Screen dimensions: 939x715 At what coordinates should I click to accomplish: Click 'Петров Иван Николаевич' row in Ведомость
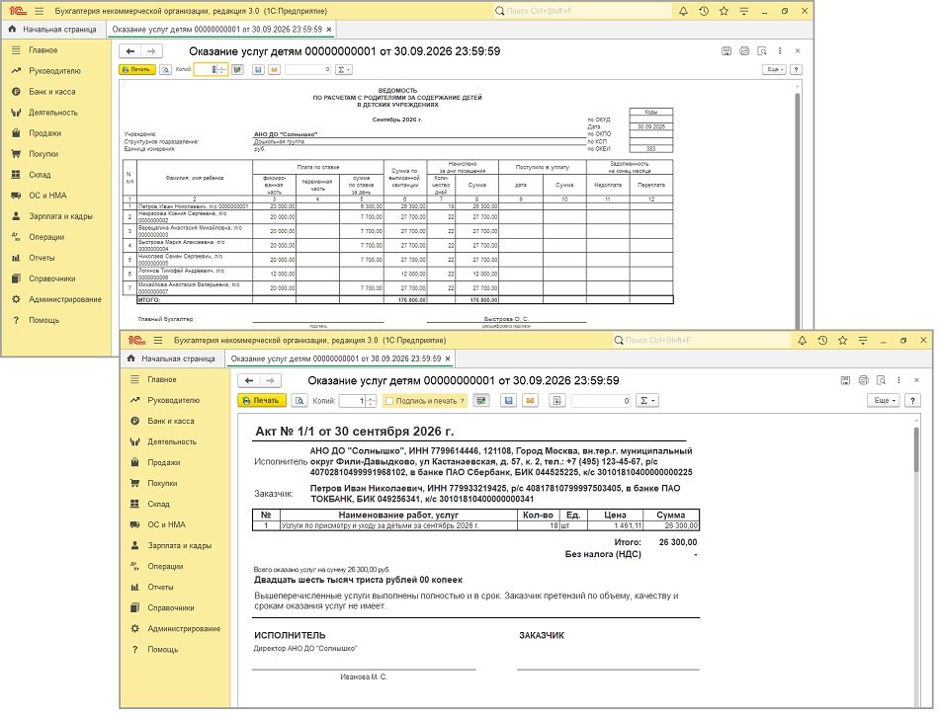tap(398, 205)
